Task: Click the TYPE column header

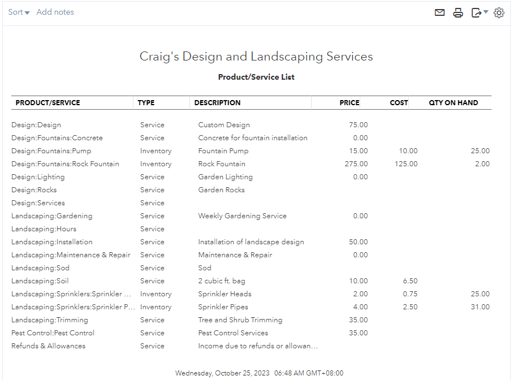Action: coord(146,103)
